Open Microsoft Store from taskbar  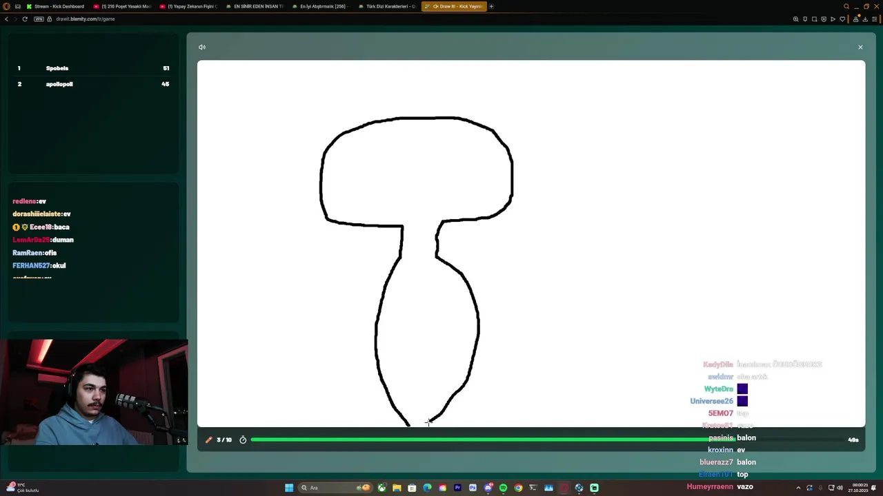412,488
